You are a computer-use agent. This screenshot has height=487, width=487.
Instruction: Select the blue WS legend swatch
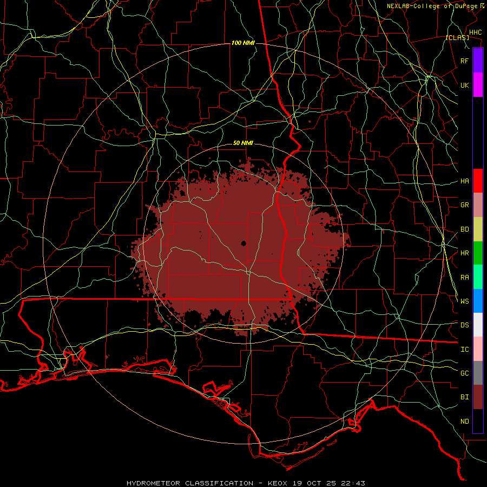click(478, 301)
